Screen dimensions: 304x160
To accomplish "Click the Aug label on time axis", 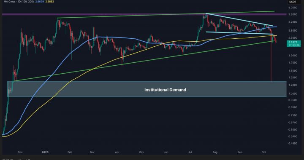I will (x=215, y=152).
